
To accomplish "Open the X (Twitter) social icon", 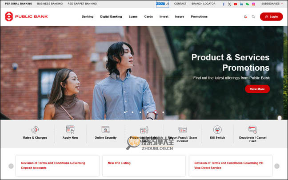I will 229,4.
